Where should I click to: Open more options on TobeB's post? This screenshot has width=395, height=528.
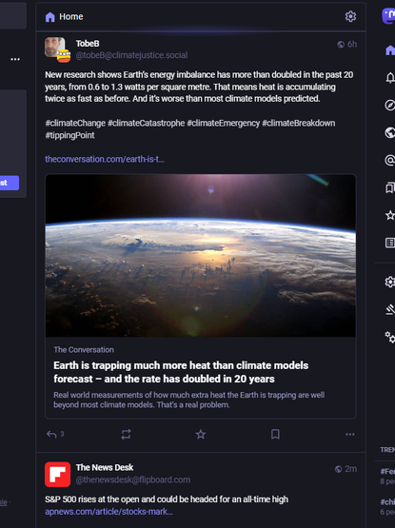point(350,435)
